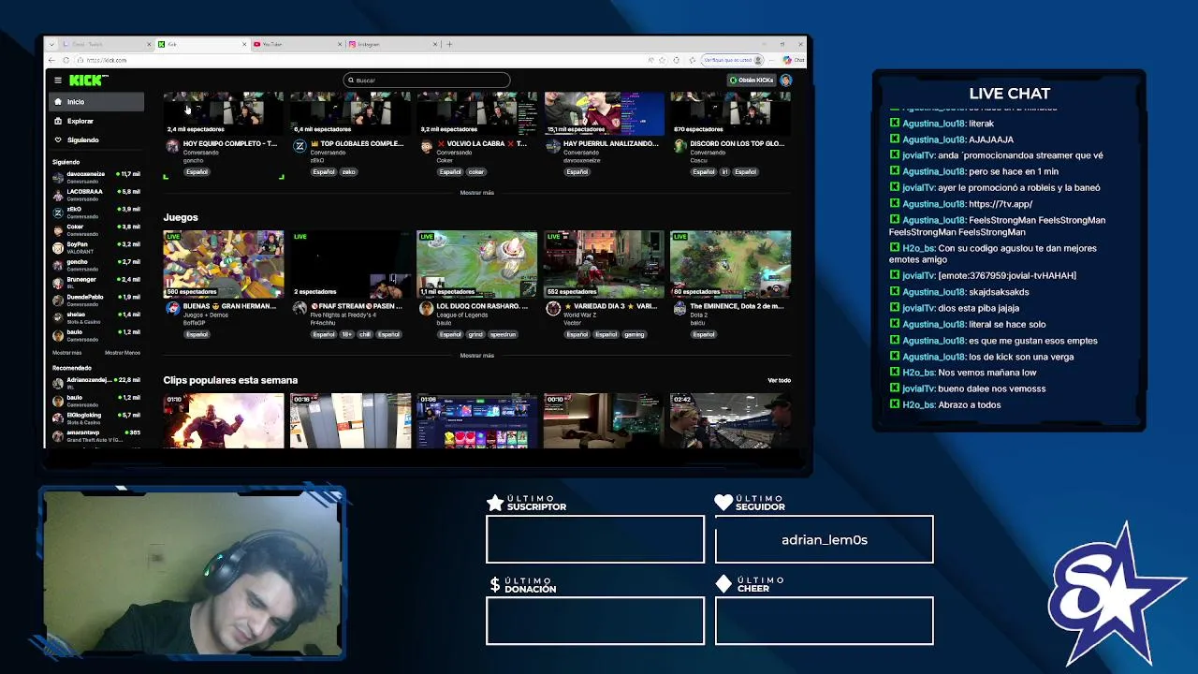1198x674 pixels.
Task: Click the coker tag under VOLVIO LA CABRA
Action: (476, 172)
